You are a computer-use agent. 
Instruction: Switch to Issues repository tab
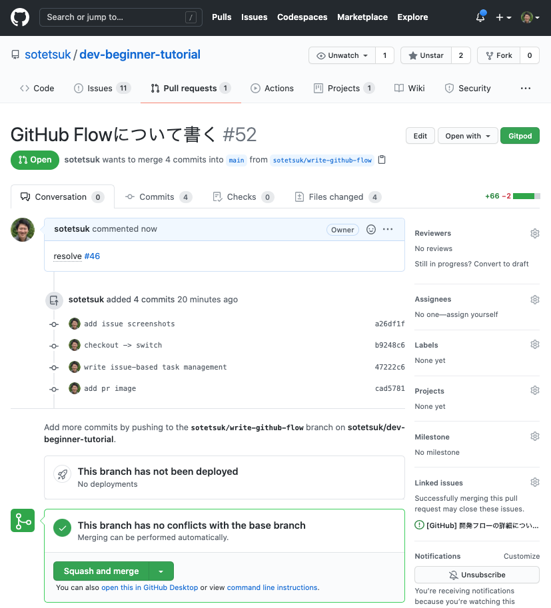click(x=103, y=89)
